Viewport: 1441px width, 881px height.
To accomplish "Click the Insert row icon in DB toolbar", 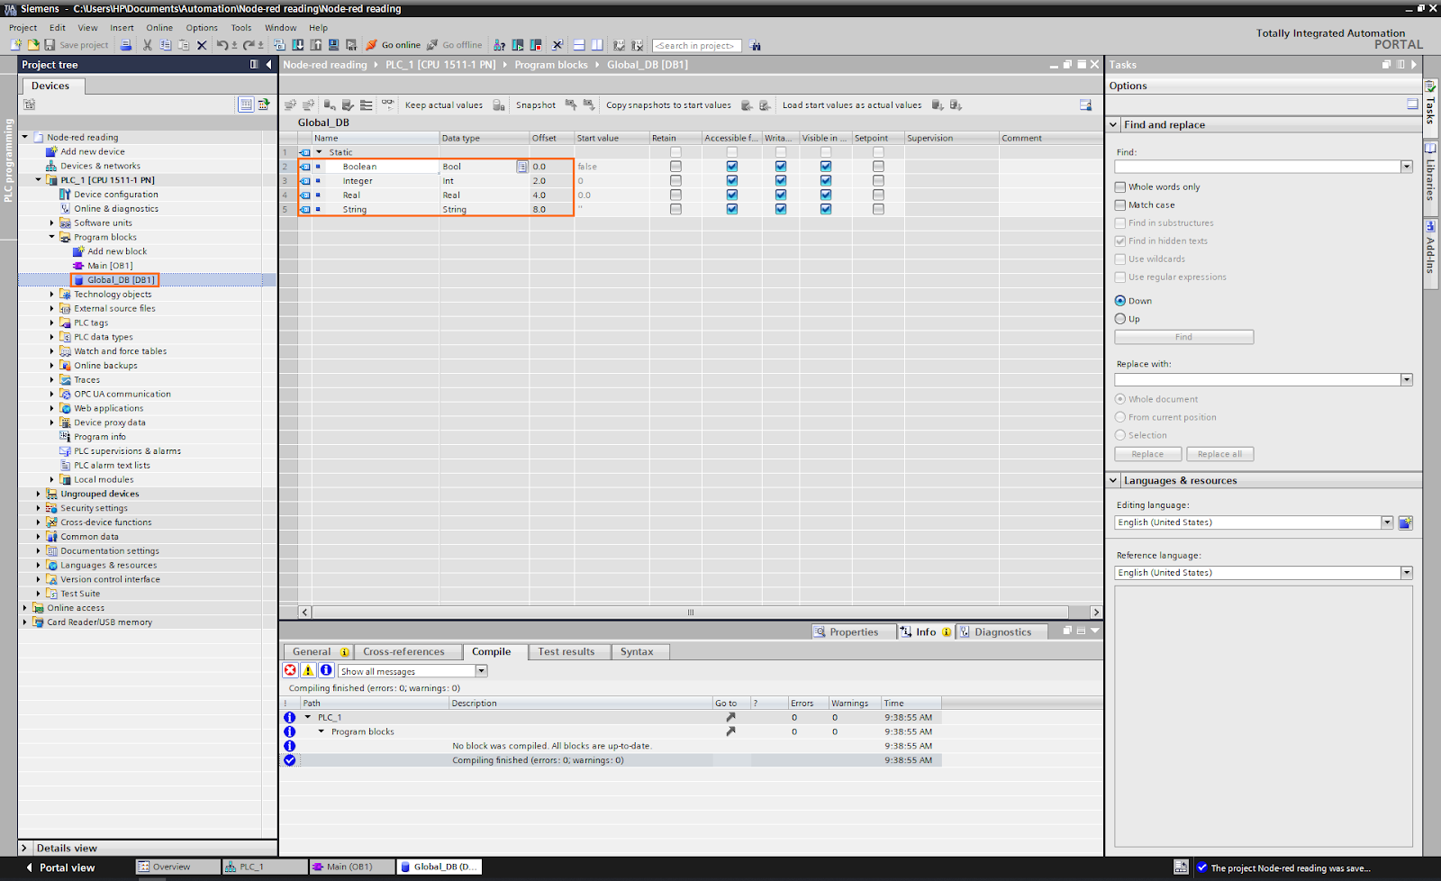I will [x=290, y=105].
